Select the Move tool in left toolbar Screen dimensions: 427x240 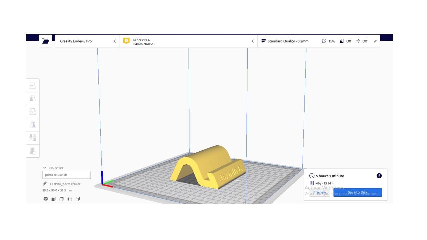[x=33, y=85]
